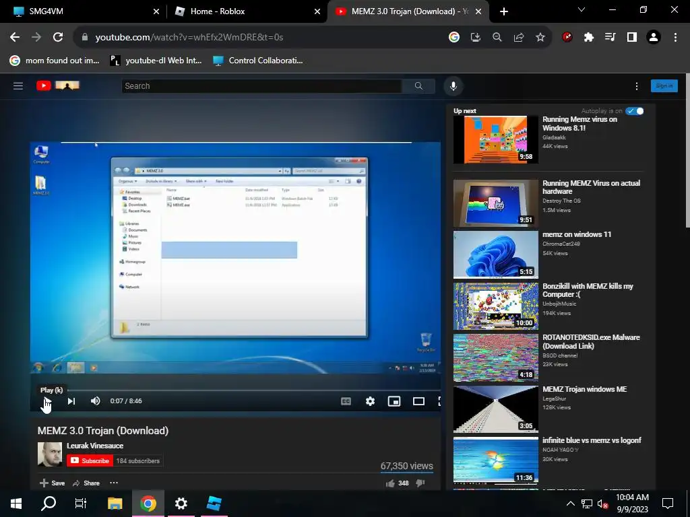Image resolution: width=690 pixels, height=517 pixels.
Task: Open YouTube settings three-dot menu
Action: (636, 86)
